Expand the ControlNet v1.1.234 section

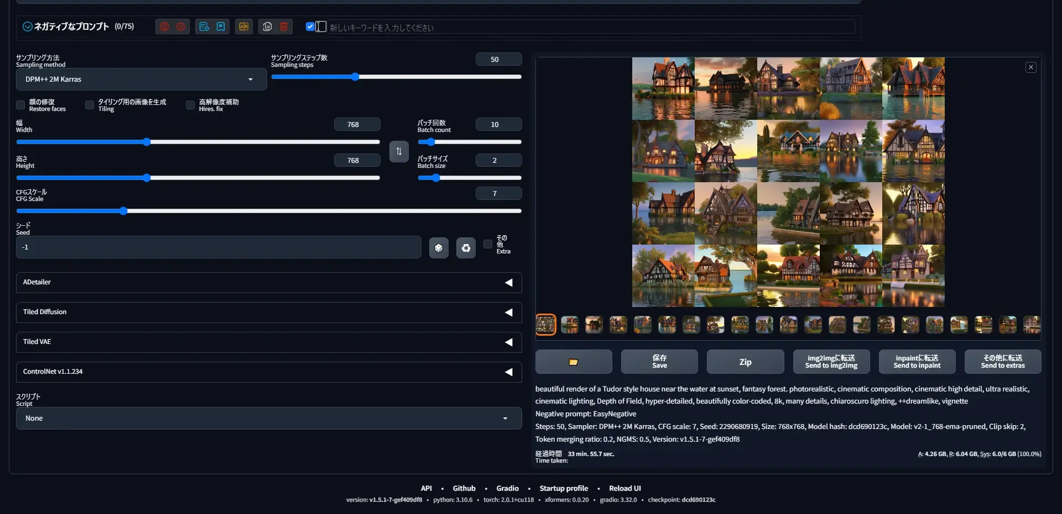268,372
